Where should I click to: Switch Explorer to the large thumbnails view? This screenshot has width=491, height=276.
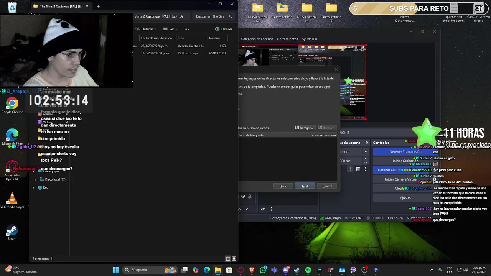coord(234,259)
